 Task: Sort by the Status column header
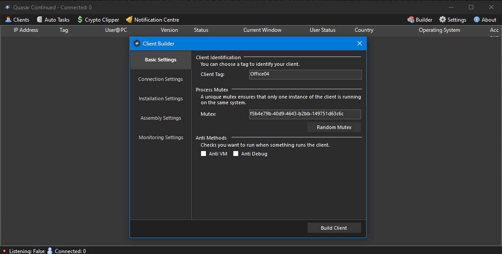pyautogui.click(x=201, y=30)
